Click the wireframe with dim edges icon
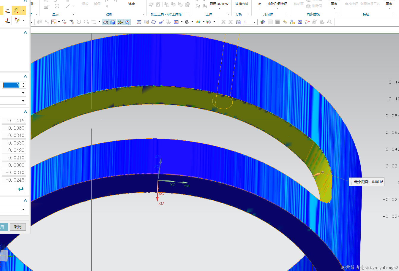The height and width of the screenshot is (271, 399). pos(105,22)
